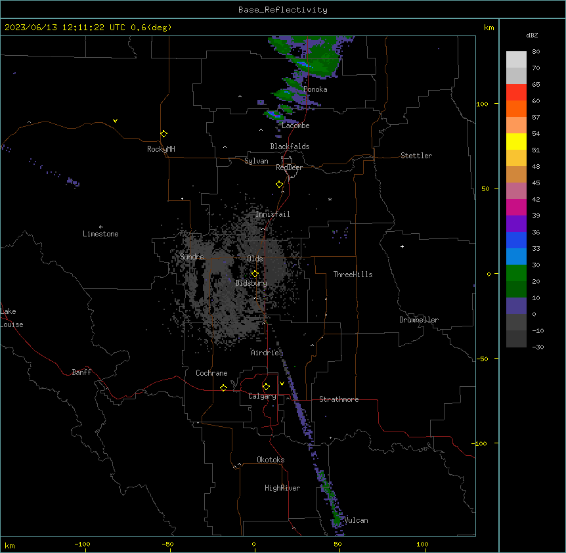Image resolution: width=566 pixels, height=553 pixels.
Task: Click the white plus marker north of Drumheller
Action: click(402, 246)
